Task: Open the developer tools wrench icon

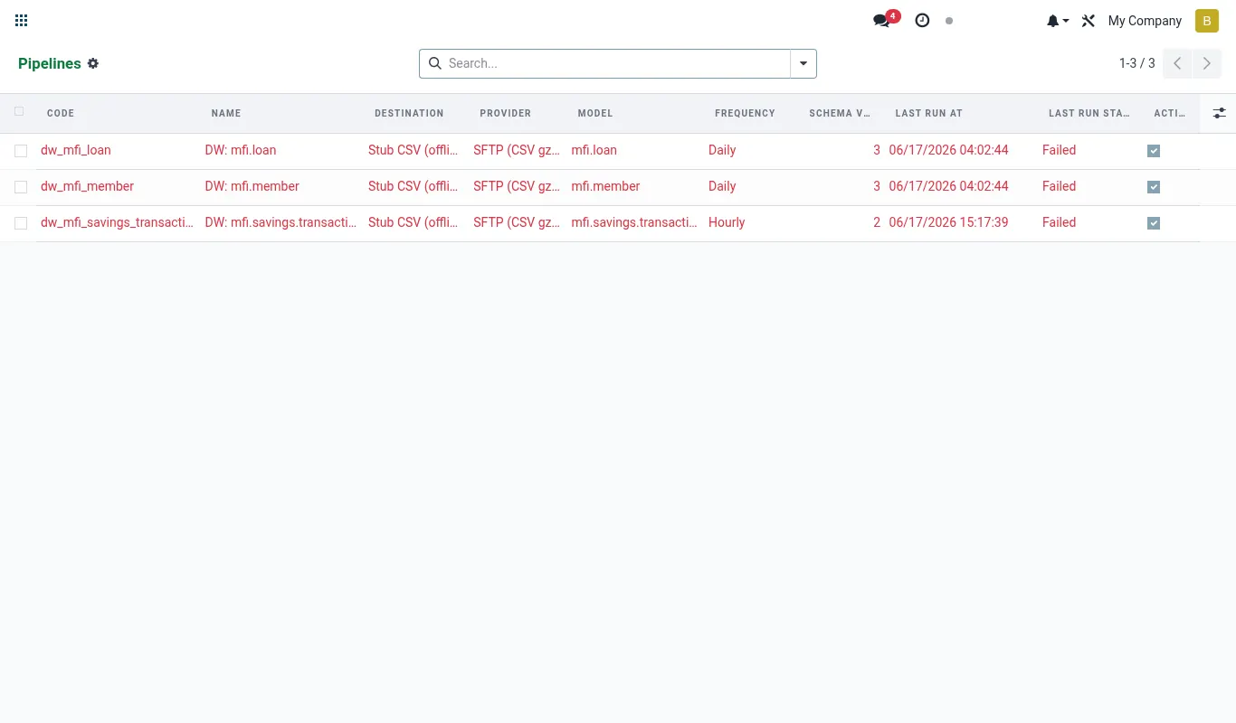Action: (1089, 21)
